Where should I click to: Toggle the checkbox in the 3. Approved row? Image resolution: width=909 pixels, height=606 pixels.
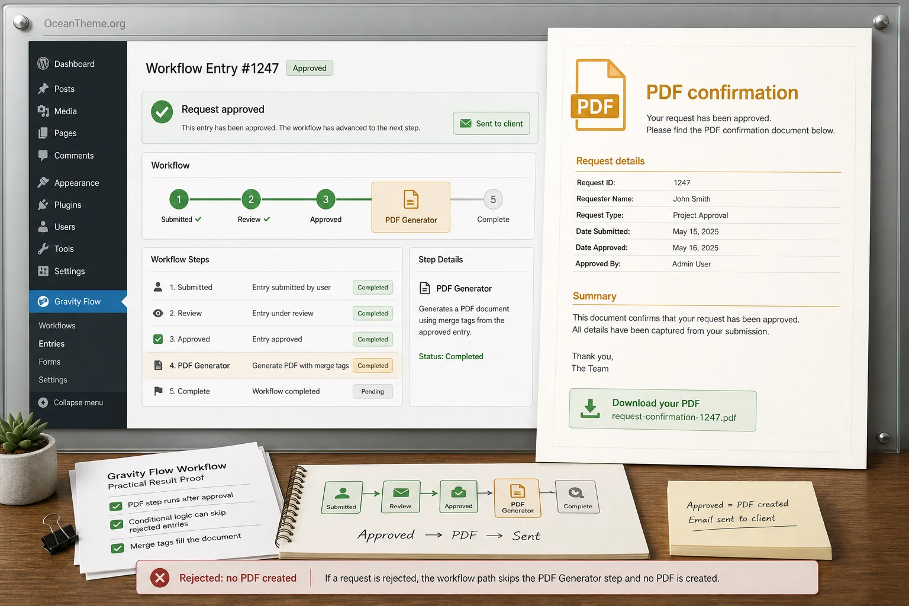click(158, 339)
